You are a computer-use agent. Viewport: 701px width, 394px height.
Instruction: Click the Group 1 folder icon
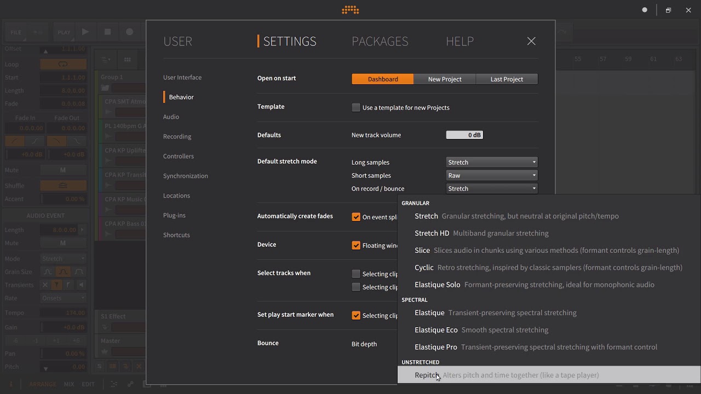pos(105,88)
